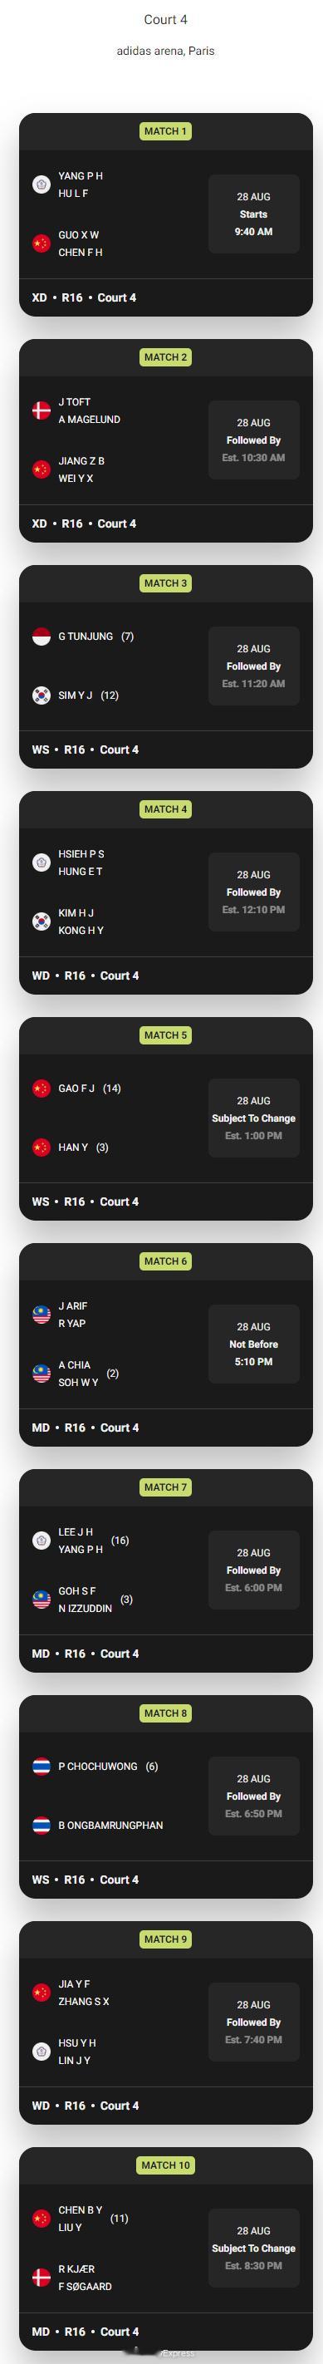Image resolution: width=323 pixels, height=2364 pixels.
Task: Click Thailand flag next to P Chochuwong
Action: click(42, 1767)
